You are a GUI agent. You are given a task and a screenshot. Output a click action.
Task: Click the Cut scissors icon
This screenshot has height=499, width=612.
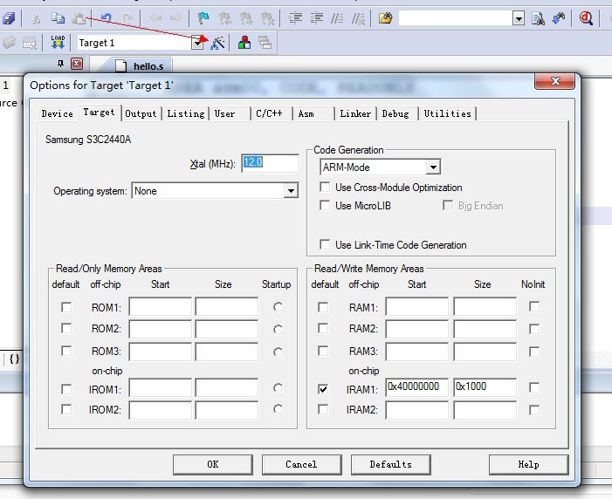point(36,18)
